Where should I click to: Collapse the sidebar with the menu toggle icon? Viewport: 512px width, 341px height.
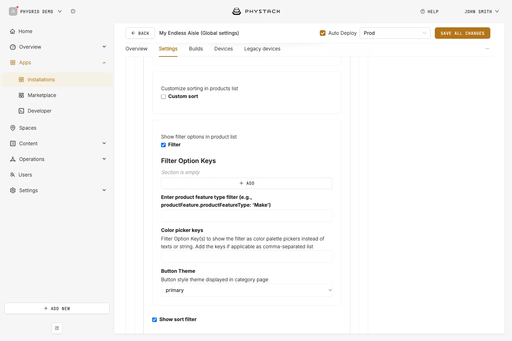coord(57,328)
